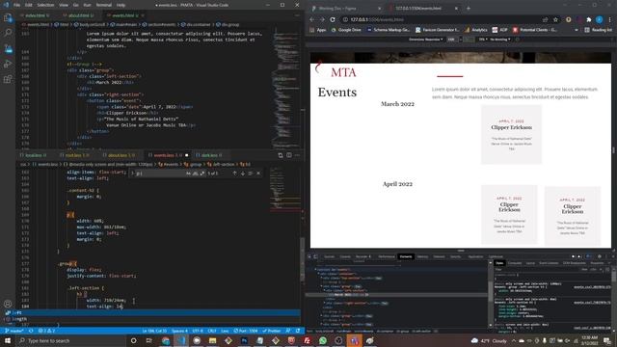
Task: Open the Search view in VS Code activity bar
Action: [x=8, y=33]
